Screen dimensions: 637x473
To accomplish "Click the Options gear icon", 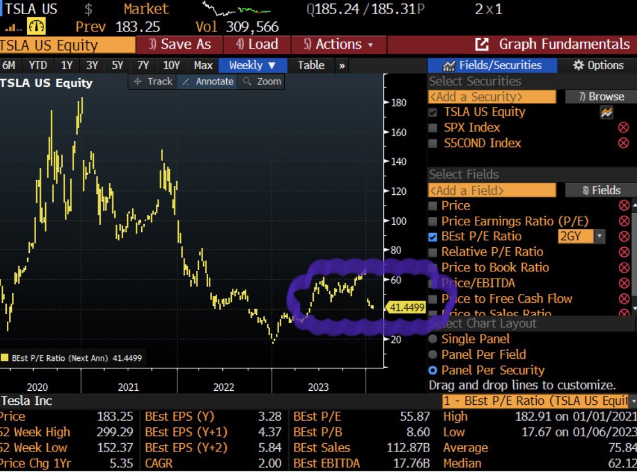I will click(x=578, y=65).
